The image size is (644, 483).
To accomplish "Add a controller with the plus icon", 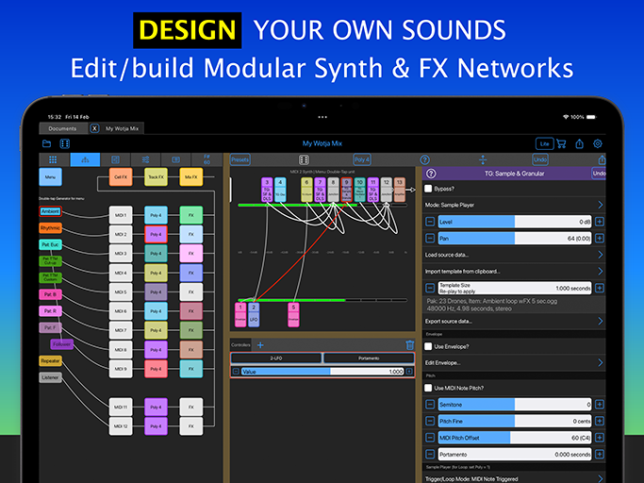I will pyautogui.click(x=261, y=345).
